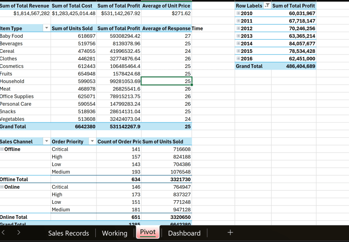The image size is (349, 242).
Task: Select Cosmetics profit value 106485464.4
Action: coord(119,66)
